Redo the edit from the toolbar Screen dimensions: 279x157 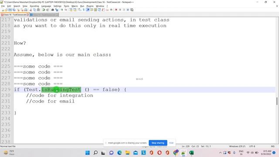click(x=48, y=10)
